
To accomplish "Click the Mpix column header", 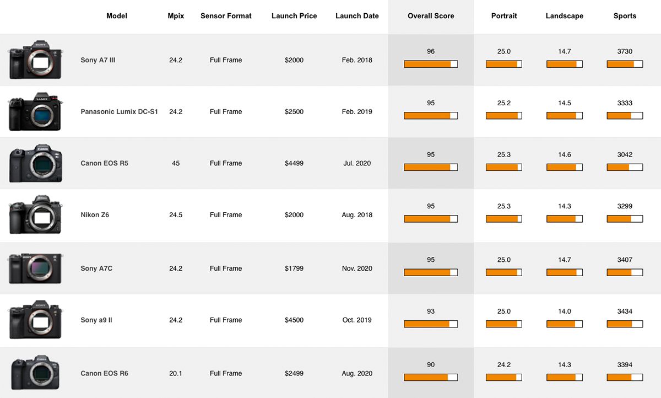I will coord(176,16).
